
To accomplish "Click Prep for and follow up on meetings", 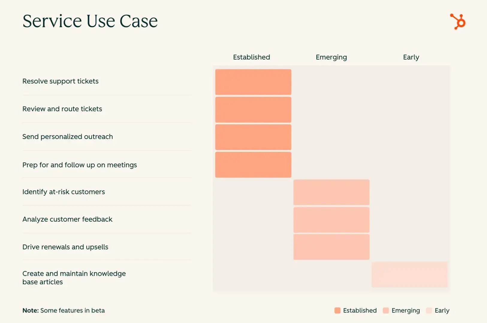I will (80, 165).
